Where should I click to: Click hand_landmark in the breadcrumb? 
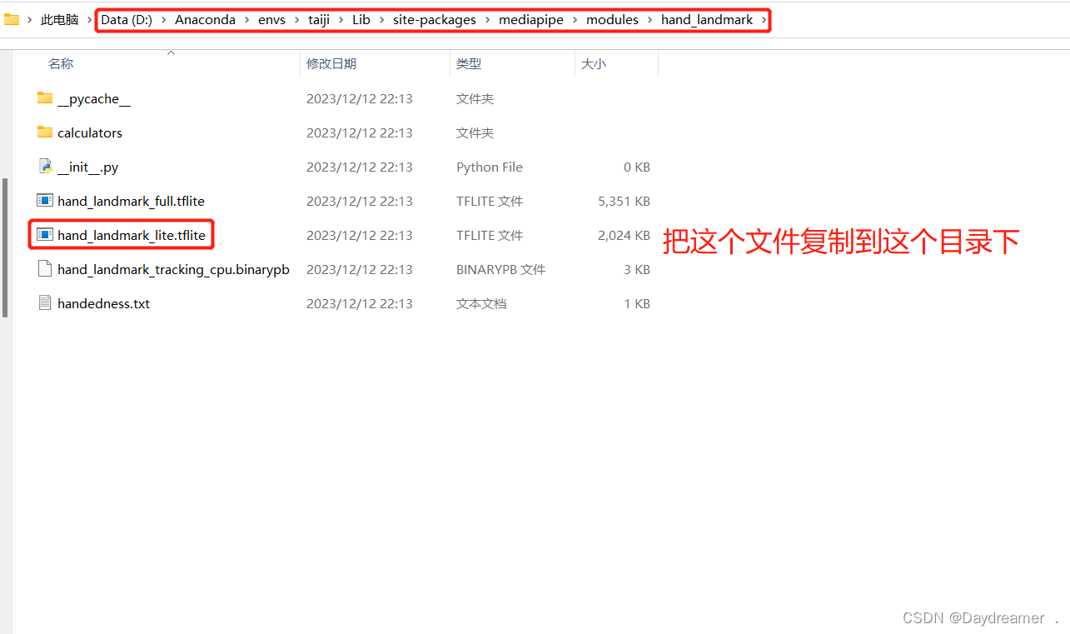(707, 20)
